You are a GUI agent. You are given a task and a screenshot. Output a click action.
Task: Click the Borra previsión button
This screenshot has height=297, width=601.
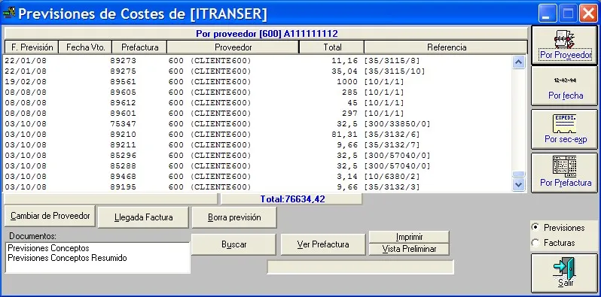(234, 217)
